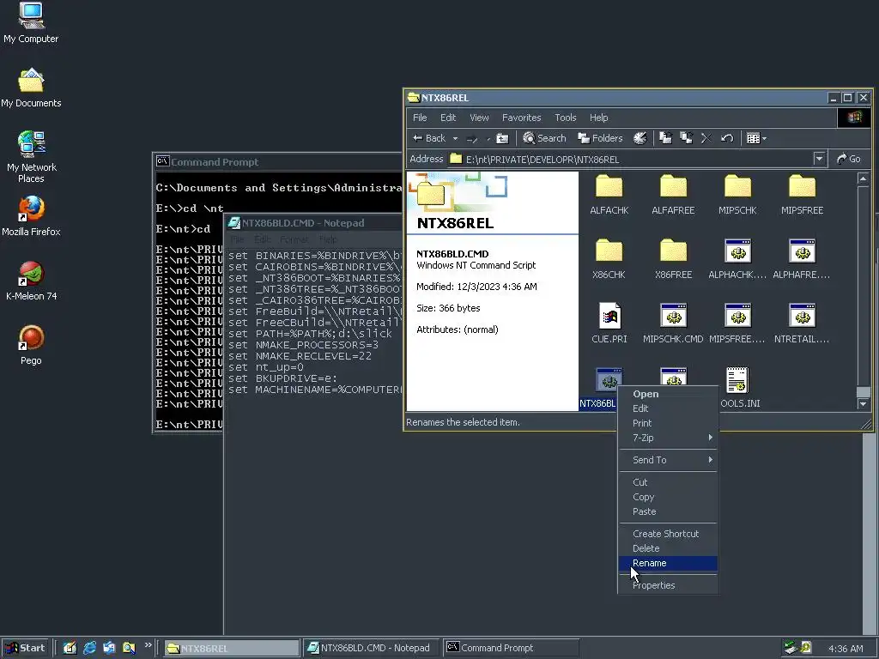Open the ALFAFREE folder
The image size is (879, 659).
[x=673, y=194]
